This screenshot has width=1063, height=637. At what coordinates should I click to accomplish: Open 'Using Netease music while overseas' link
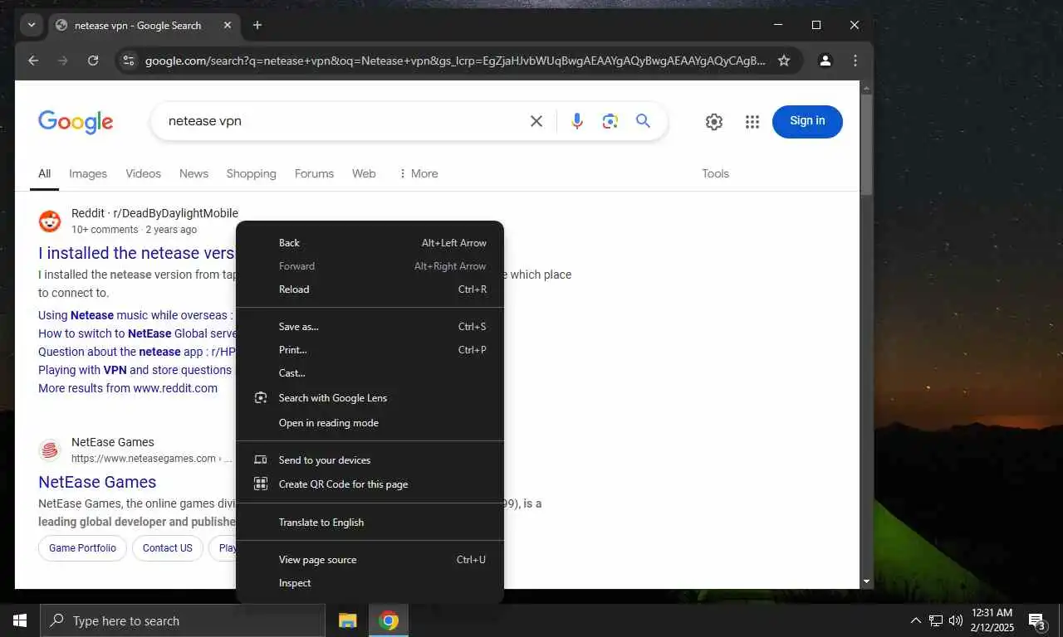(137, 315)
